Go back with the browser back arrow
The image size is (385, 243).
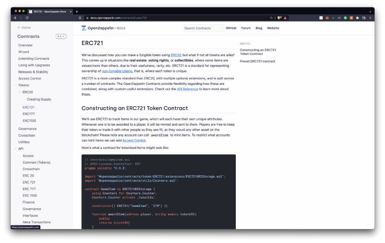15,18
